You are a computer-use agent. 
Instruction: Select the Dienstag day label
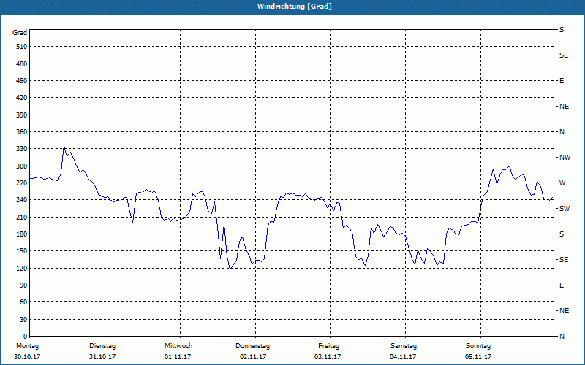point(102,346)
